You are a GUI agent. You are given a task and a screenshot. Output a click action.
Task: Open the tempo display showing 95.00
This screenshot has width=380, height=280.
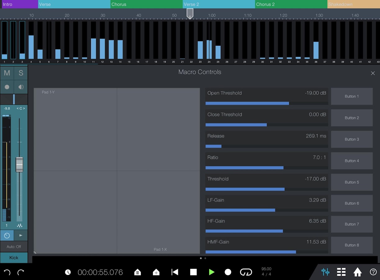pos(266,271)
